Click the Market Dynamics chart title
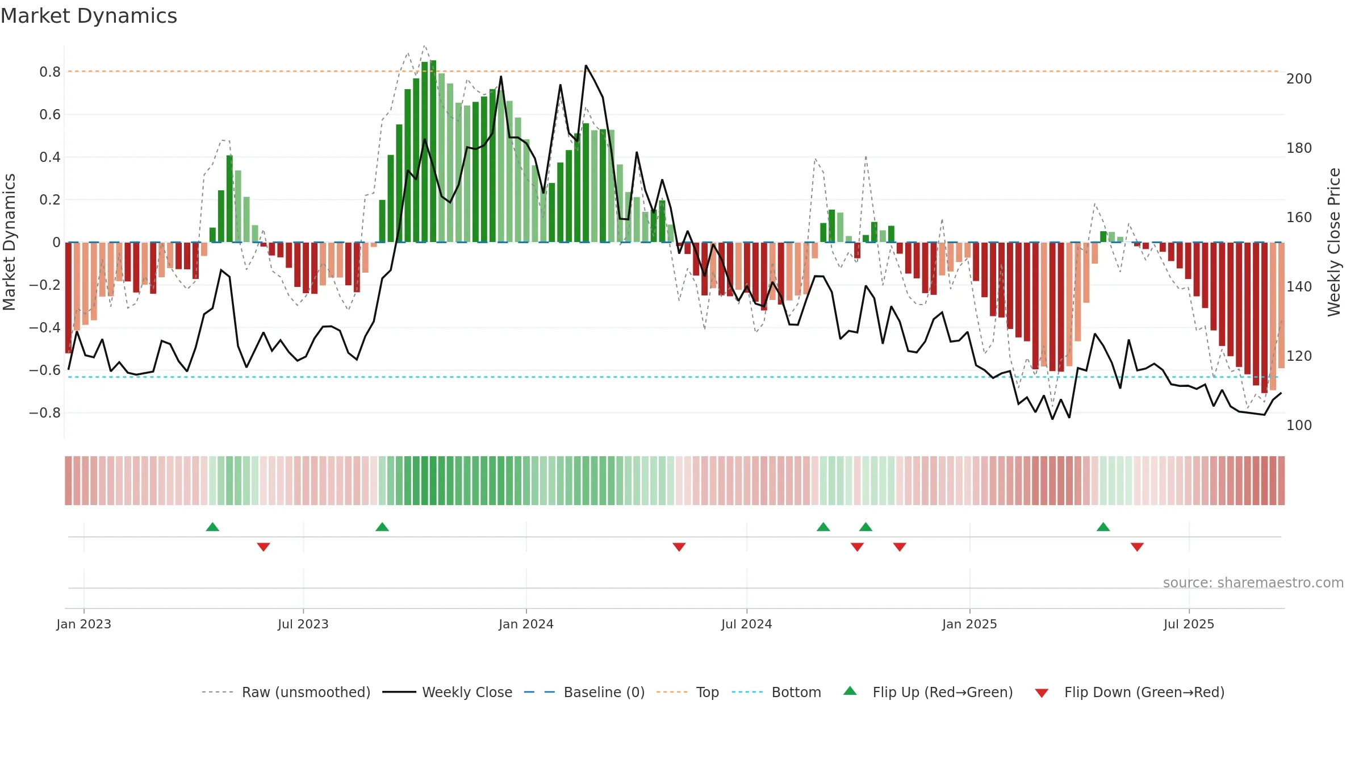This screenshot has height=767, width=1363. (89, 16)
